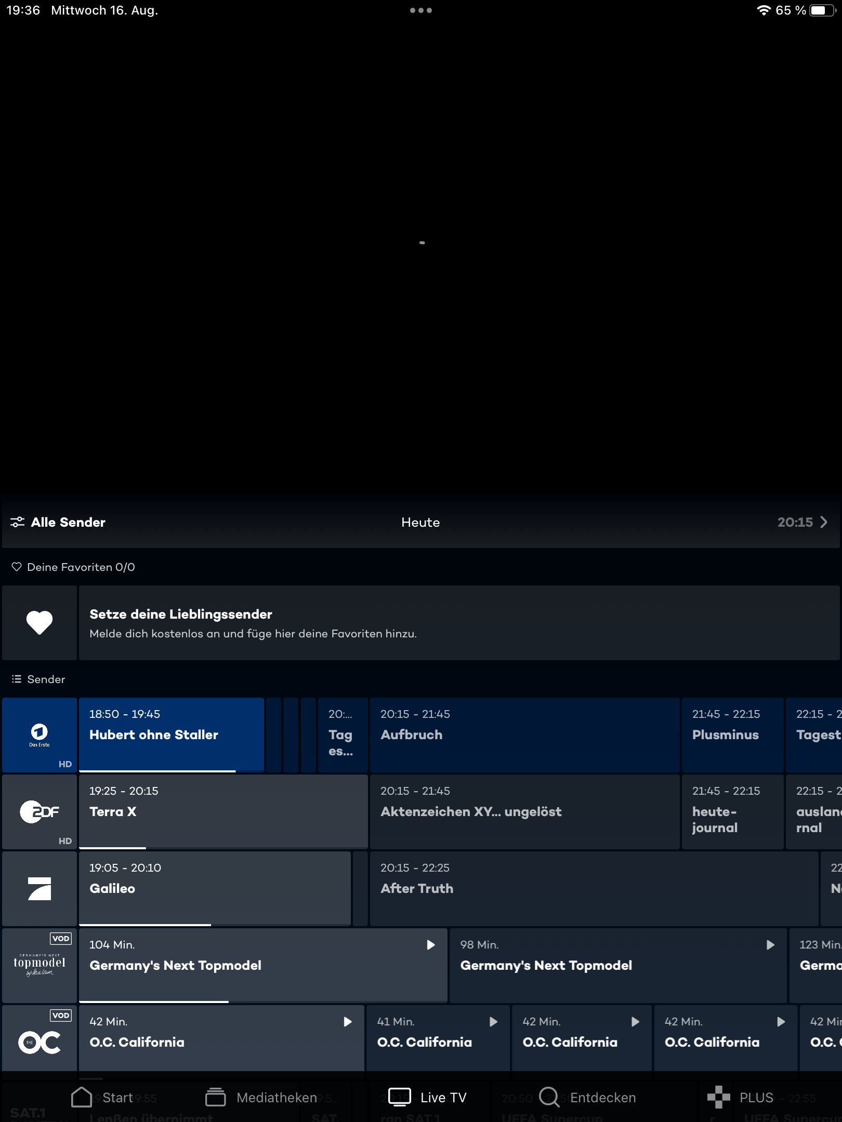Open the truncated Tagesschau 20:00 entry
Viewport: 842px width, 1122px height.
343,735
